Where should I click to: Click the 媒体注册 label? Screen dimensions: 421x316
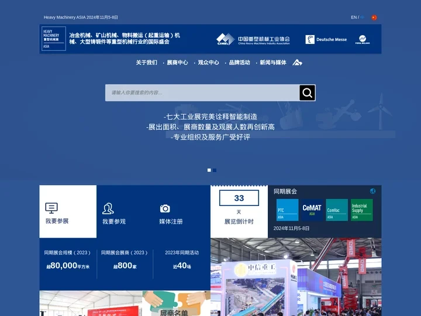pos(171,221)
